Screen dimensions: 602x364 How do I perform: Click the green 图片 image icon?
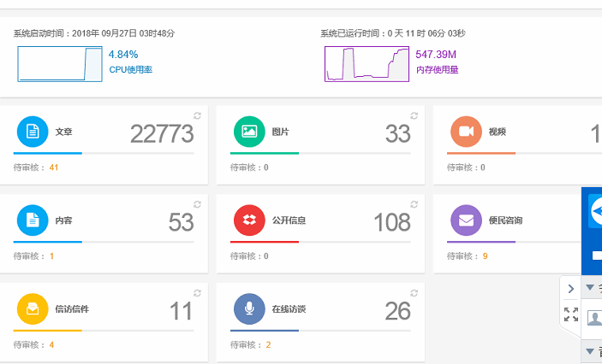249,132
